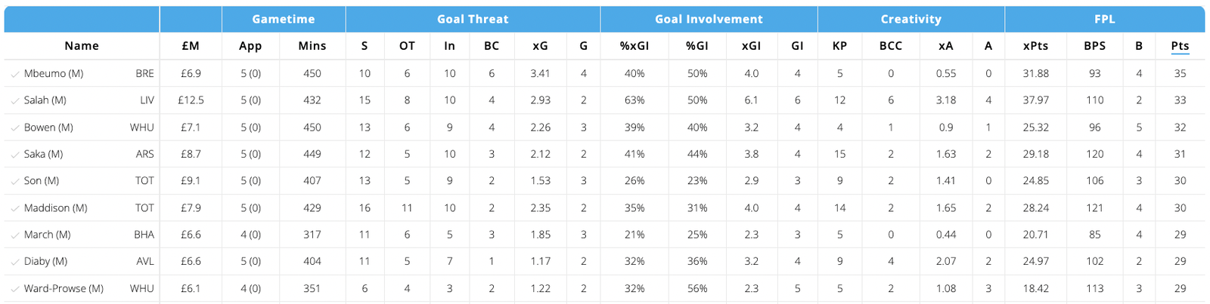Click the checkmark icon beside Bowen (M)
1210x304 pixels.
[15, 127]
